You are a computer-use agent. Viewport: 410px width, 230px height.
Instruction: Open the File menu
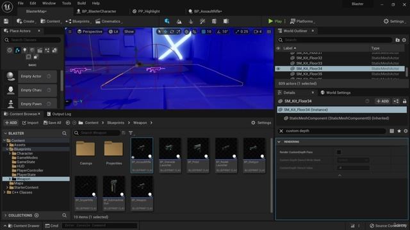point(20,3)
